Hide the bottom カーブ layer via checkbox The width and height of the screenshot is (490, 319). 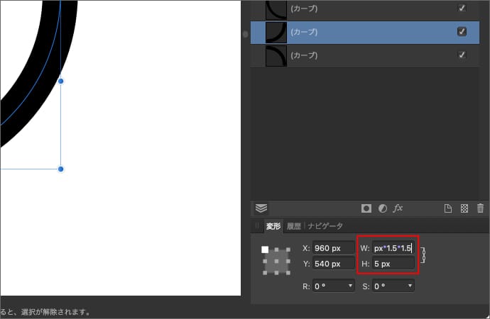point(462,55)
